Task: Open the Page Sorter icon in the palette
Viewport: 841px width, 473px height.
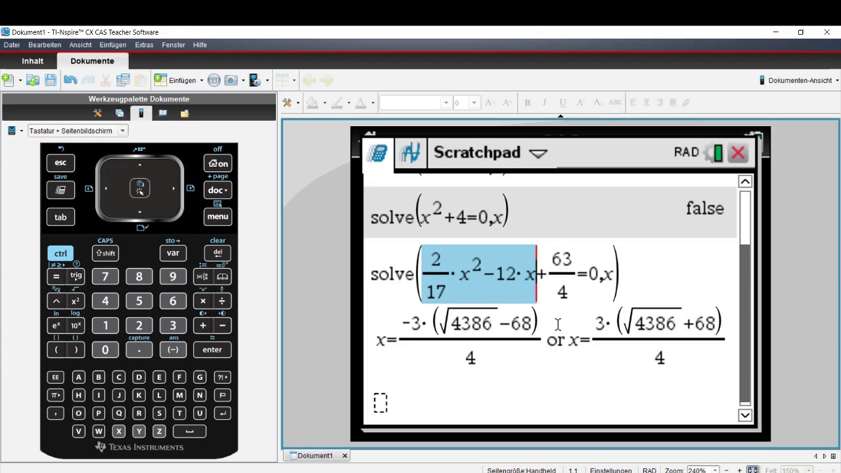Action: point(119,113)
